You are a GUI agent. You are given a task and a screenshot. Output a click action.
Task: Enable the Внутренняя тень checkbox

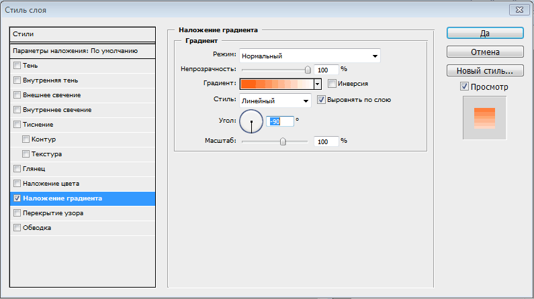[17, 80]
